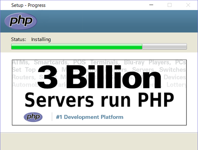Minimize the Setup window
The height and width of the screenshot is (150, 198).
tap(151, 5)
